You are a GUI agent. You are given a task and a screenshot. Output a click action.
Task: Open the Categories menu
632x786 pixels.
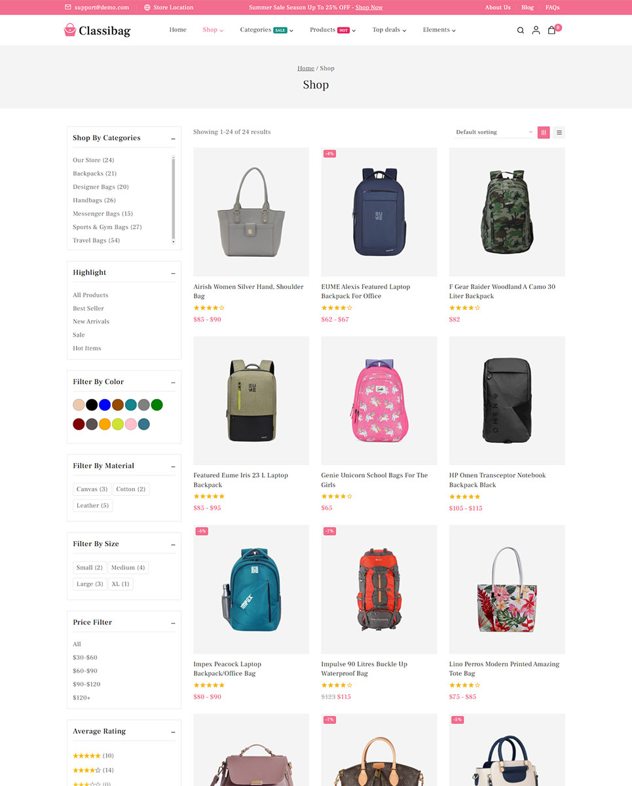266,30
